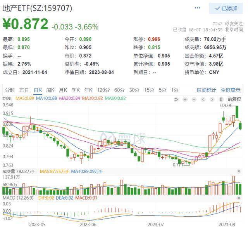Switch to the 月K monthly tab

click(x=63, y=90)
